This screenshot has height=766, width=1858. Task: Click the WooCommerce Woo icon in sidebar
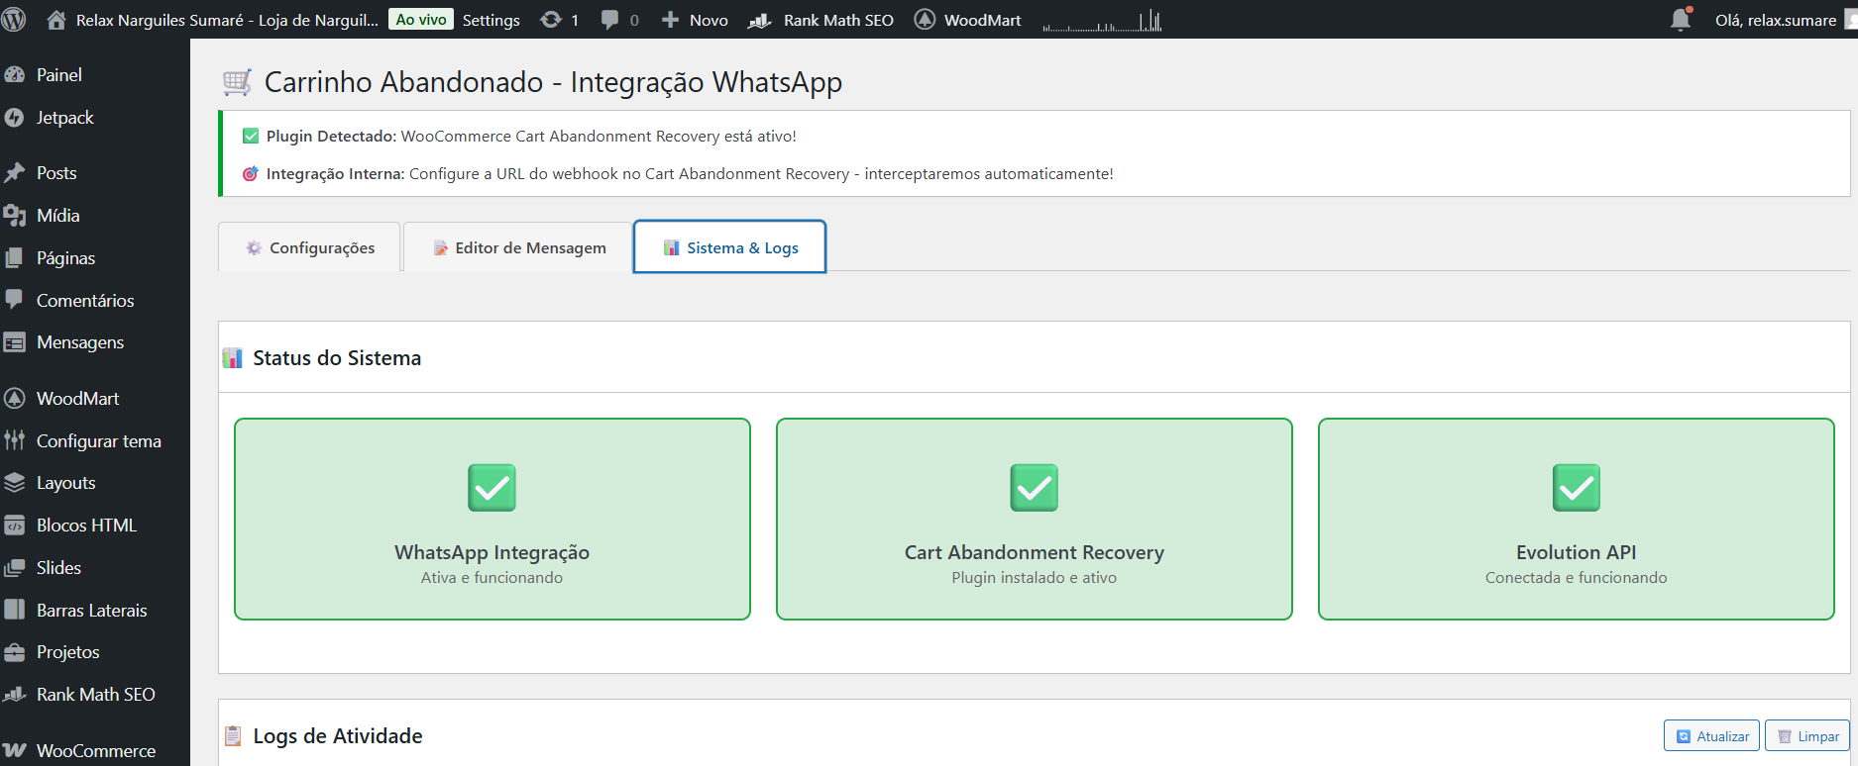[x=15, y=750]
